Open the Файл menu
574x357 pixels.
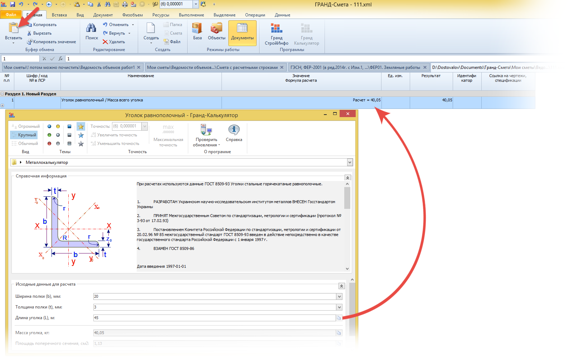coord(11,15)
